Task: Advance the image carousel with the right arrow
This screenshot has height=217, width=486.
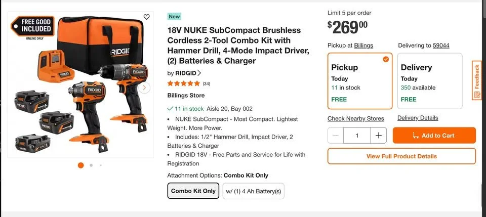Action: [x=144, y=88]
